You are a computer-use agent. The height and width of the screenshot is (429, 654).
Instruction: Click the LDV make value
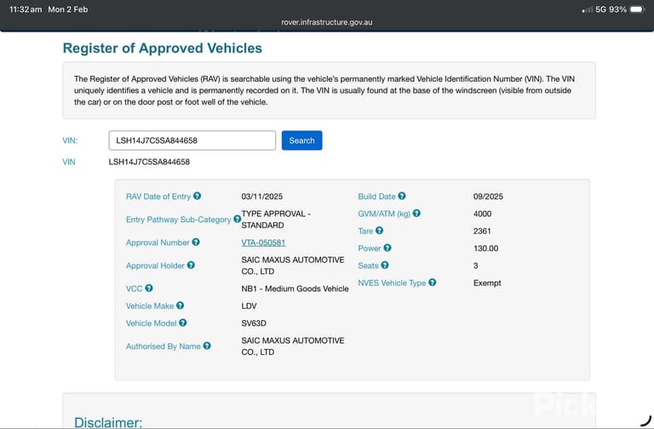point(249,306)
